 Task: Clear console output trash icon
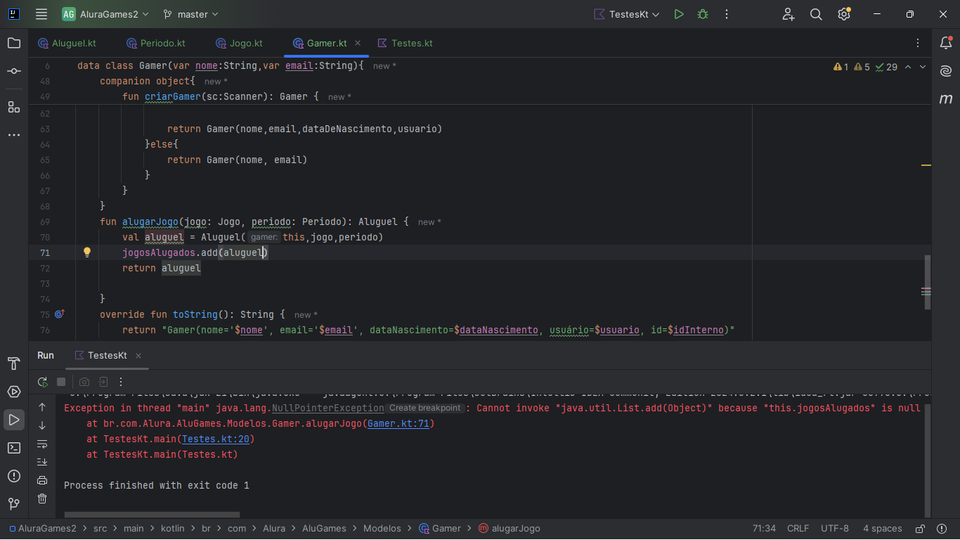point(42,499)
